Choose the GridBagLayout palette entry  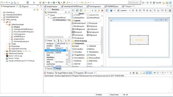78,29
